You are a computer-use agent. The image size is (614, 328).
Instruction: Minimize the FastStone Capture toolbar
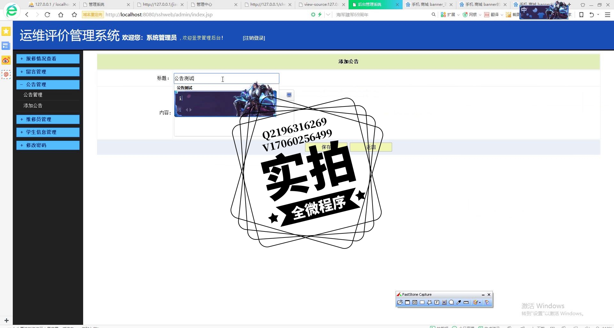[x=483, y=295]
